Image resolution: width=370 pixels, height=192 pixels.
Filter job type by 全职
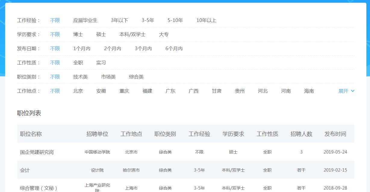[x=78, y=63]
